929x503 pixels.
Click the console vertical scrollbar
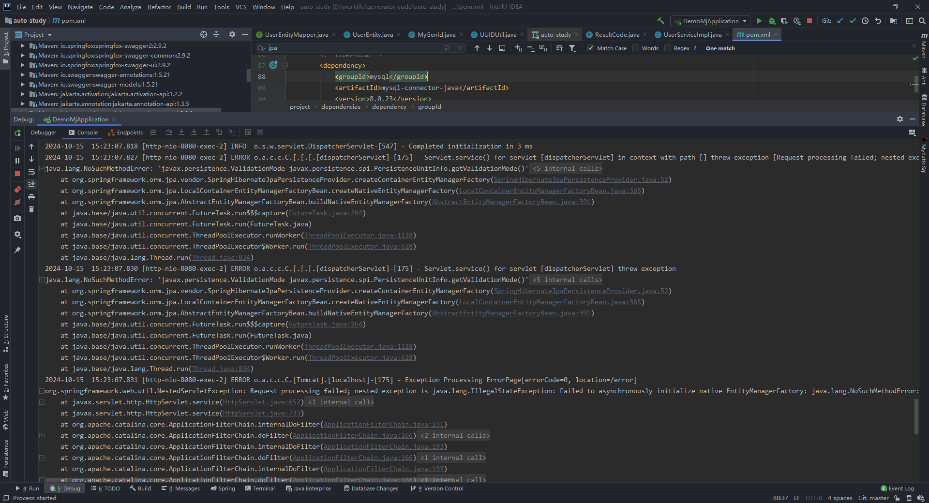click(916, 416)
